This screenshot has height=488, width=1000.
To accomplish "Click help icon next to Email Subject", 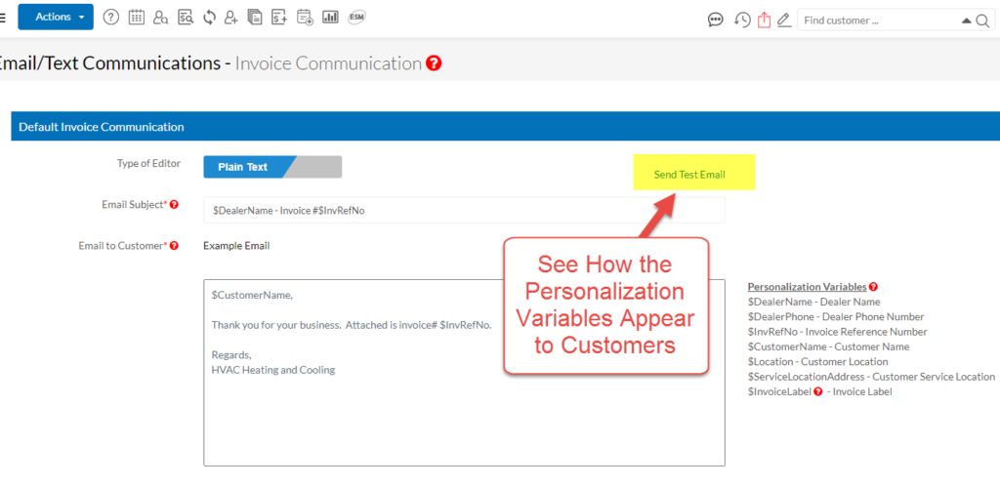I will point(174,205).
